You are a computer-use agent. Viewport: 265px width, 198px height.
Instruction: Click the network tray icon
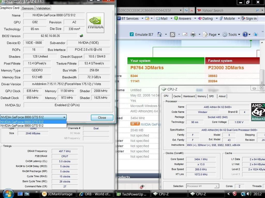click(243, 194)
